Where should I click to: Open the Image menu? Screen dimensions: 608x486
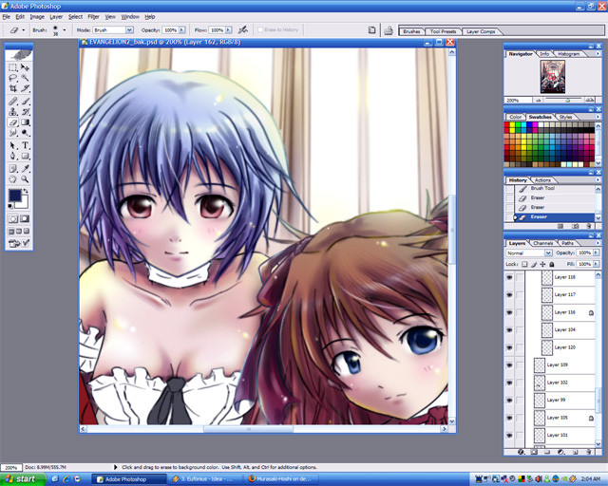click(37, 17)
